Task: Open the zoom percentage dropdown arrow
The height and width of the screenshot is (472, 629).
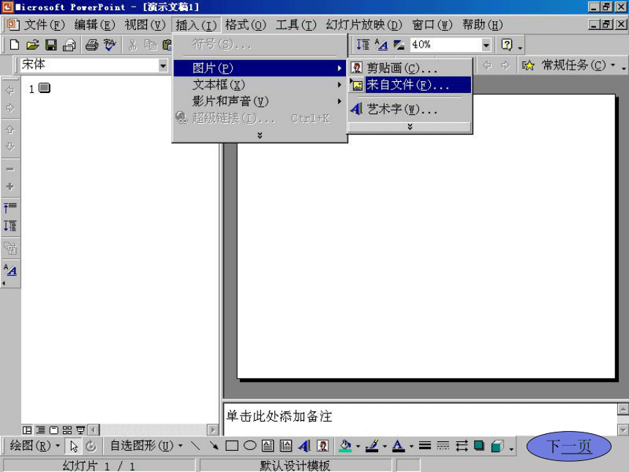Action: coord(486,45)
